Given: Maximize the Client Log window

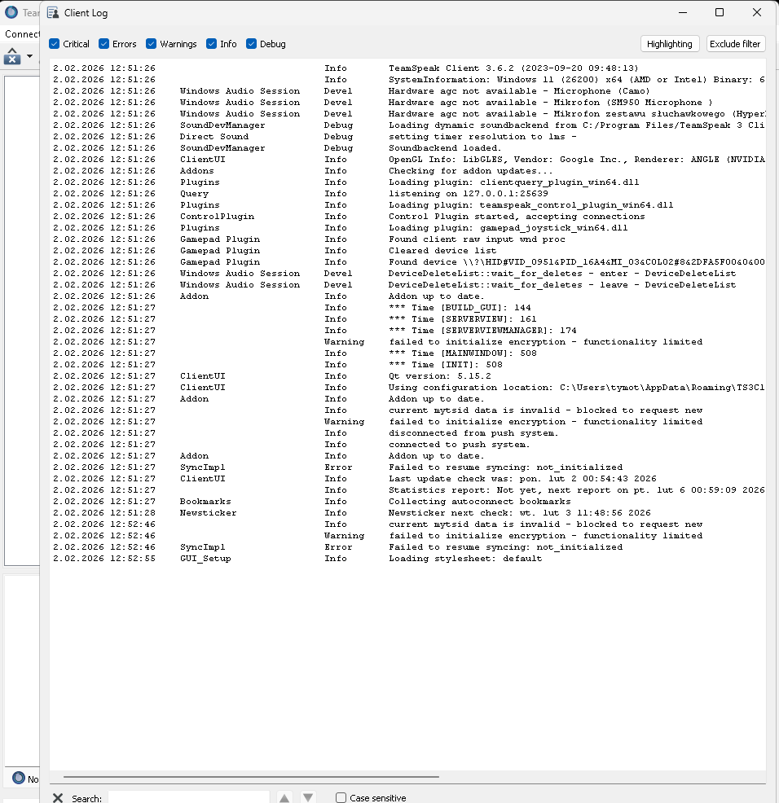Looking at the screenshot, I should pyautogui.click(x=720, y=13).
